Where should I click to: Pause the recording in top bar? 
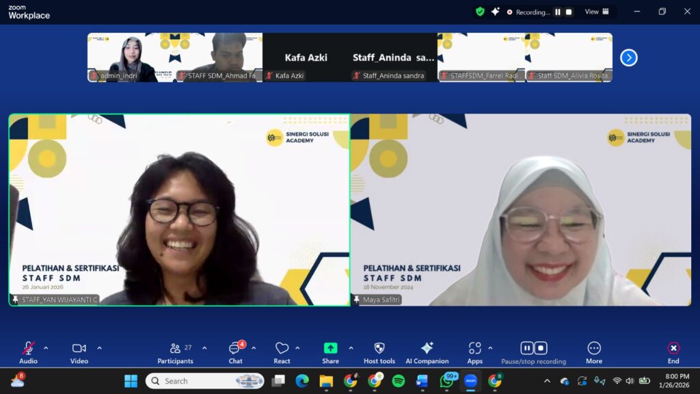pos(558,12)
